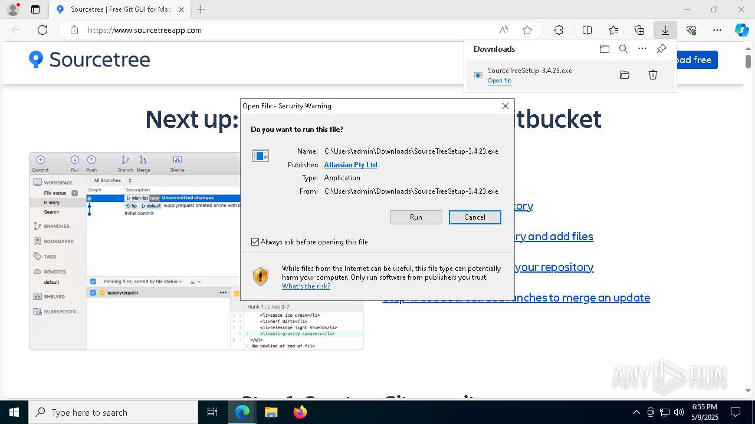Viewport: 755px width, 424px height.
Task: Click the Sourcetree logo
Action: (89, 59)
